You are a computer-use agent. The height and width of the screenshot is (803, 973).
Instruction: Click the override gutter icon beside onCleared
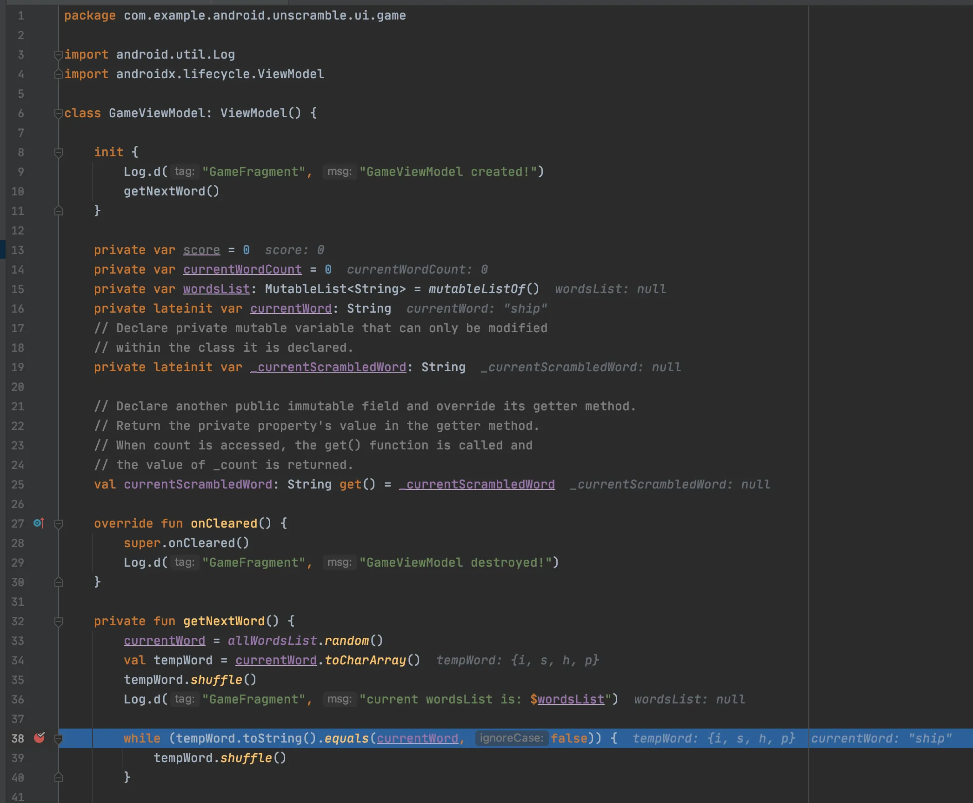[39, 523]
